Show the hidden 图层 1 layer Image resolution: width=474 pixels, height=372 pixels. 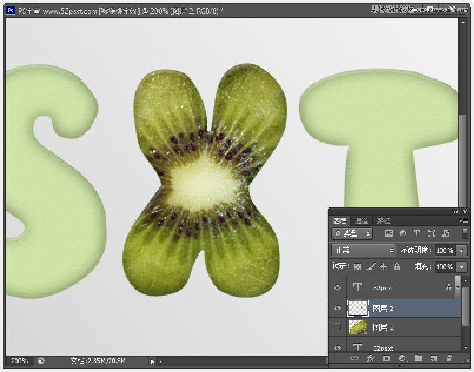[x=337, y=328]
